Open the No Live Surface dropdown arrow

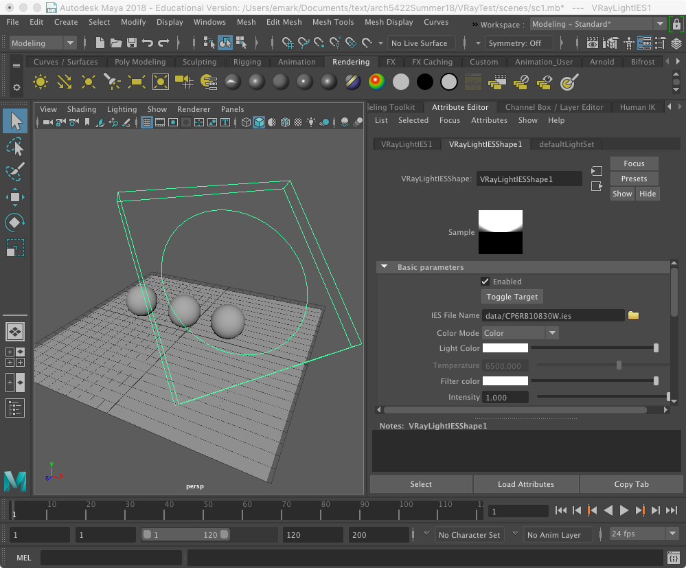click(380, 43)
